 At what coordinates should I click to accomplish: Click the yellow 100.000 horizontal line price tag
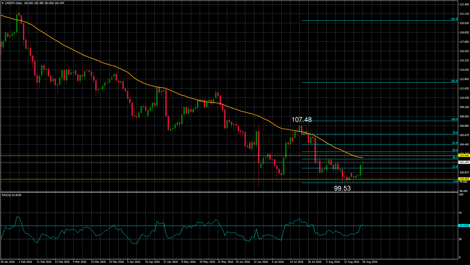point(464,179)
